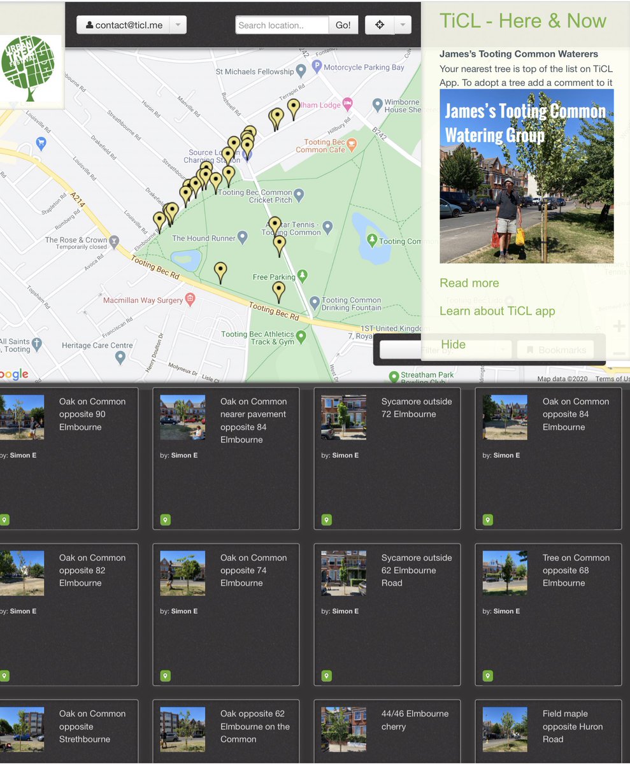Open thumbnail of 44/46 Elmbourne cherry
Image resolution: width=630 pixels, height=764 pixels.
point(343,729)
